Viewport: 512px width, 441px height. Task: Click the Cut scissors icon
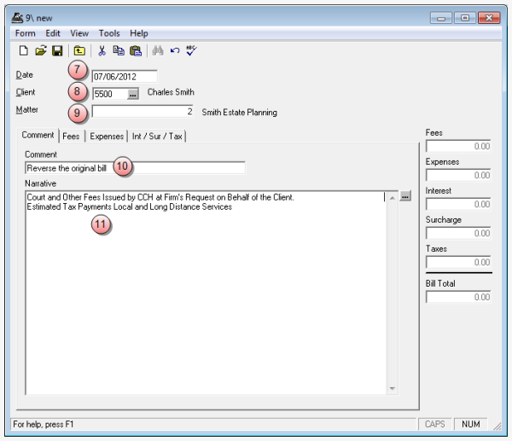(x=102, y=51)
